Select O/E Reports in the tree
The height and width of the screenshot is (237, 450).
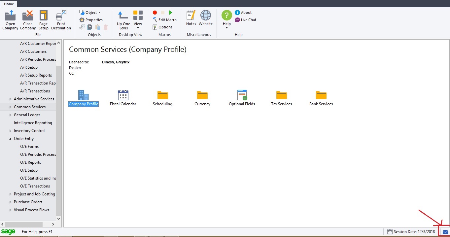click(30, 162)
